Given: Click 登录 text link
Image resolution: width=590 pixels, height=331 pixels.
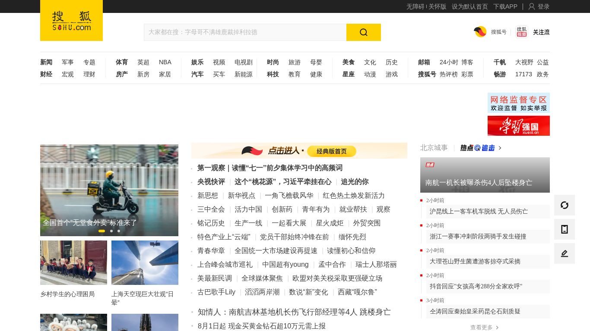Looking at the screenshot, I should click(x=543, y=6).
